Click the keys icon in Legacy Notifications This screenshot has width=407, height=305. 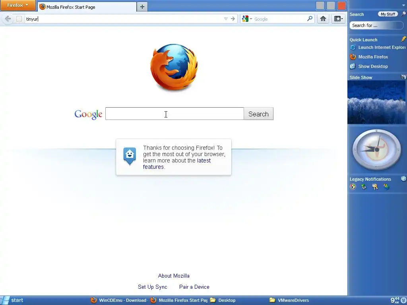[375, 187]
